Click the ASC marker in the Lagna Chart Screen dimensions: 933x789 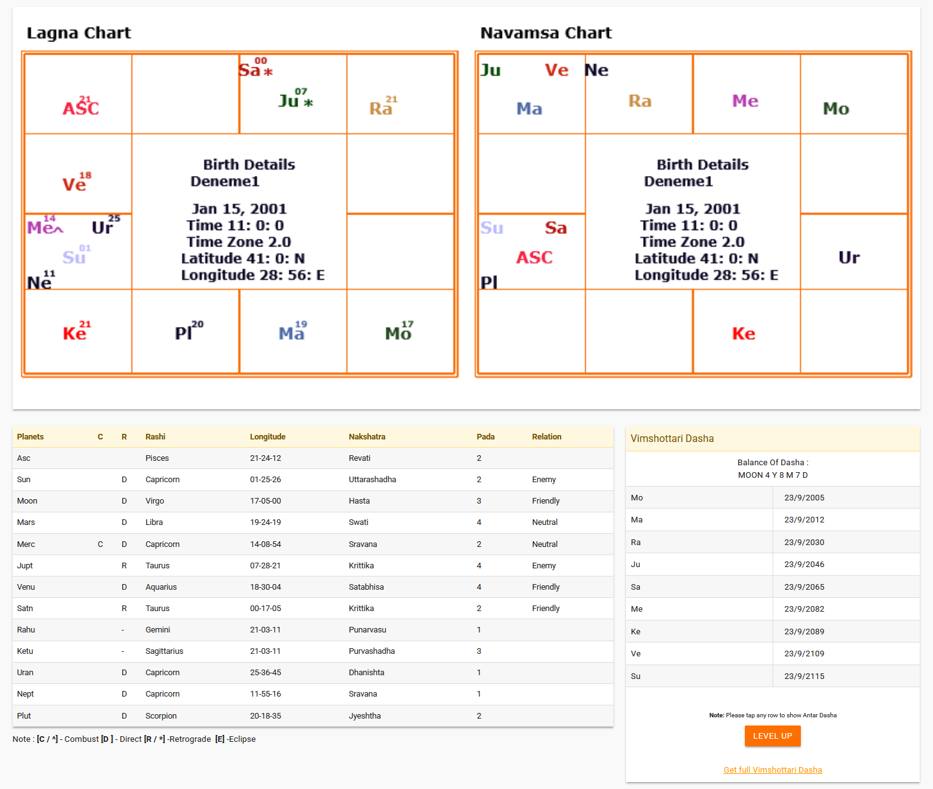coord(81,108)
